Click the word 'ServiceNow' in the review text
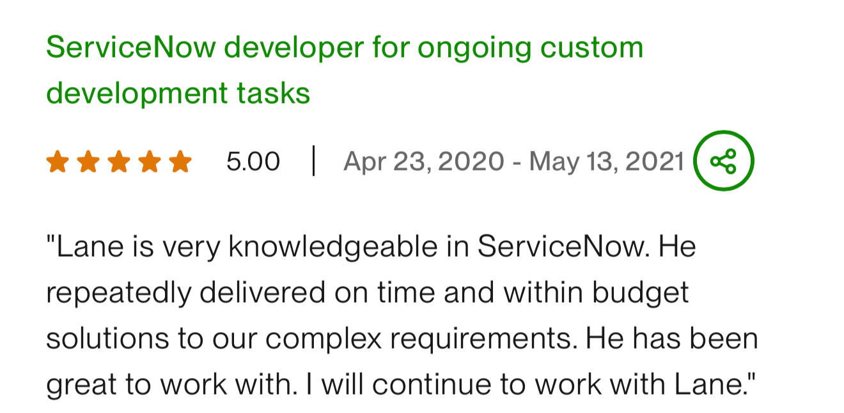844x413 pixels. click(x=563, y=246)
